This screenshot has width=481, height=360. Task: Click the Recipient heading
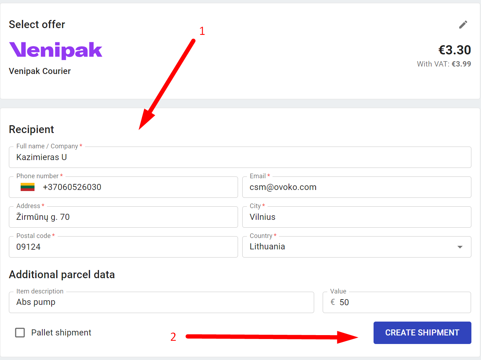tap(31, 129)
